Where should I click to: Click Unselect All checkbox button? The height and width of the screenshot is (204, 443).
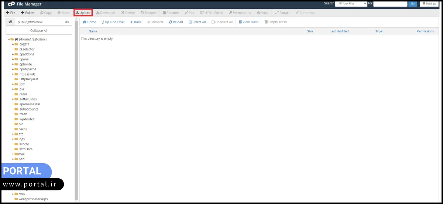click(x=222, y=22)
